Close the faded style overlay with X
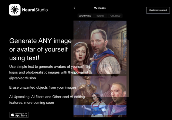 click(124, 45)
